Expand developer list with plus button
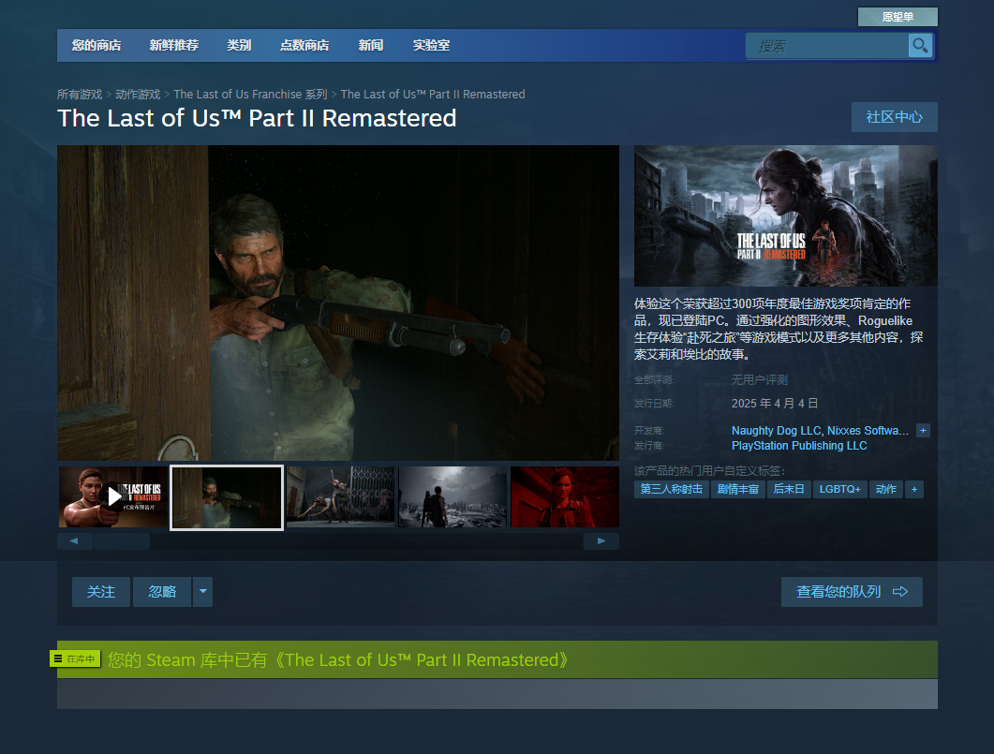The height and width of the screenshot is (754, 994). pos(923,431)
